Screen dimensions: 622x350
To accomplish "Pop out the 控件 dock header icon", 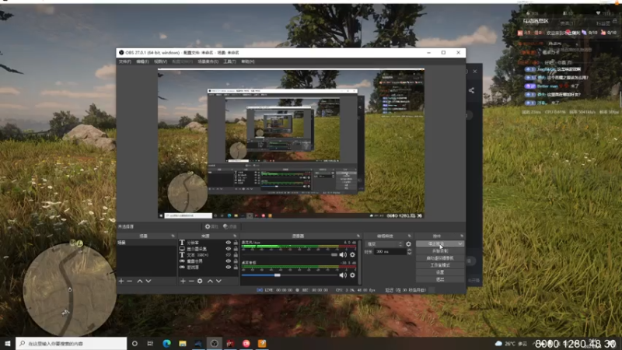I will pos(461,236).
